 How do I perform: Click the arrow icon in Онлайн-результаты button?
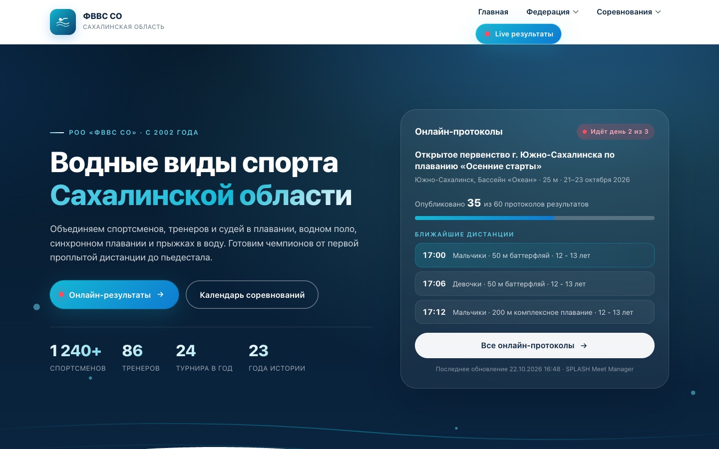click(x=160, y=295)
